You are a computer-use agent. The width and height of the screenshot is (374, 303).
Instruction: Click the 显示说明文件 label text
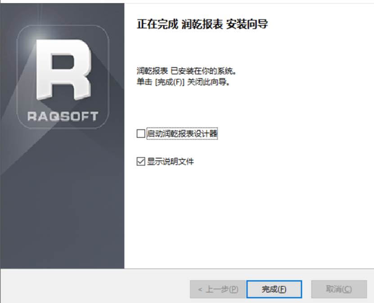[170, 161]
